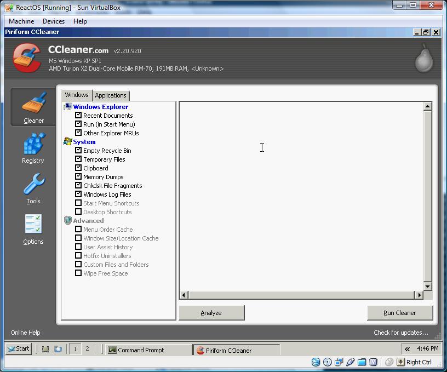Click the Check for updates link
Image resolution: width=447 pixels, height=372 pixels.
click(400, 333)
